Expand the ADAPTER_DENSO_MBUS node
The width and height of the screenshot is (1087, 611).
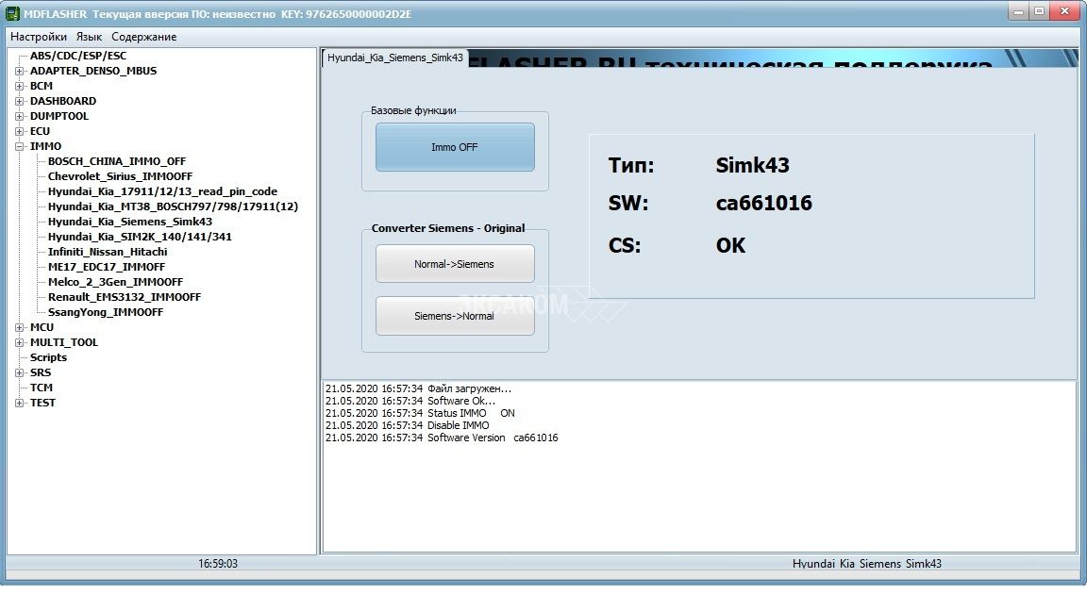[x=20, y=71]
